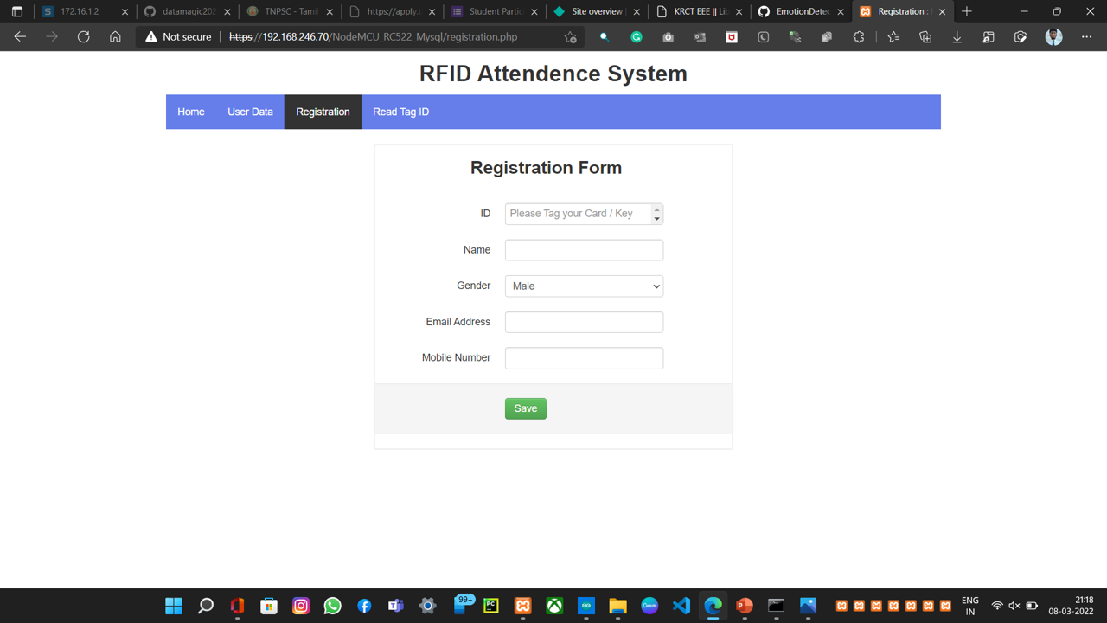Switch to the EmotionDetec browser tab

[801, 12]
